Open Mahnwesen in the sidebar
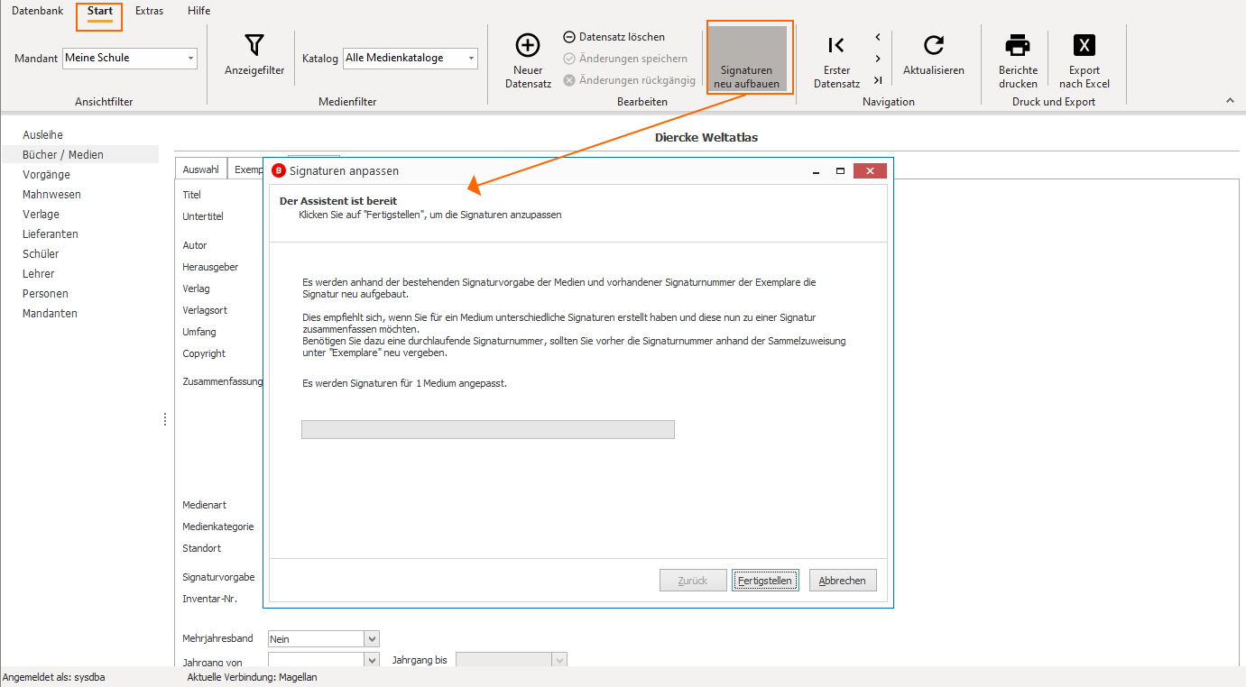This screenshot has width=1246, height=687. coord(51,195)
